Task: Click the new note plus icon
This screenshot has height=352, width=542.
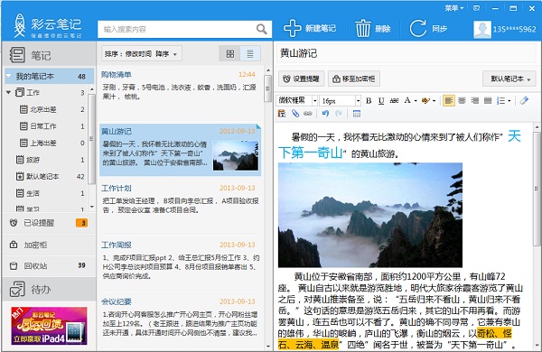Action: click(x=292, y=28)
